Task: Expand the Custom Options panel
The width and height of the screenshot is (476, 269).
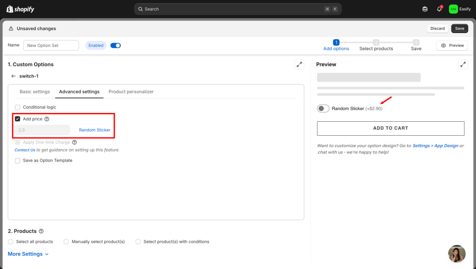Action: pyautogui.click(x=299, y=65)
